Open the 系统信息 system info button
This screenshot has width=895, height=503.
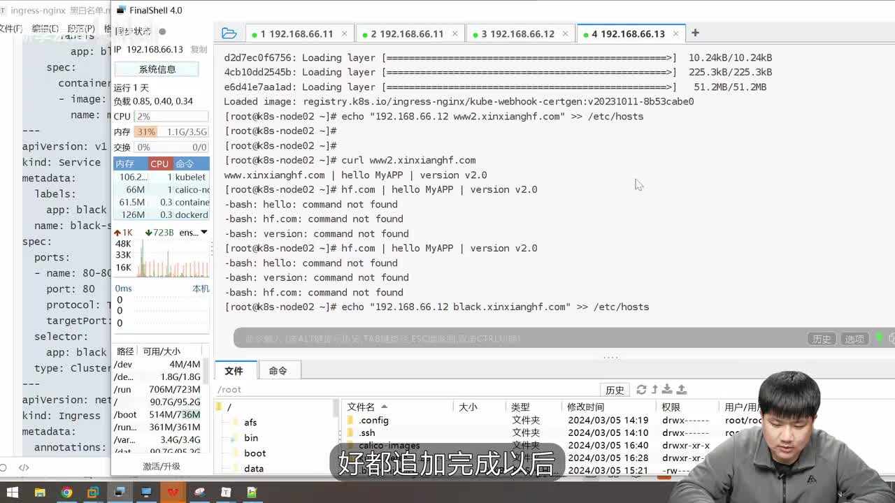157,69
